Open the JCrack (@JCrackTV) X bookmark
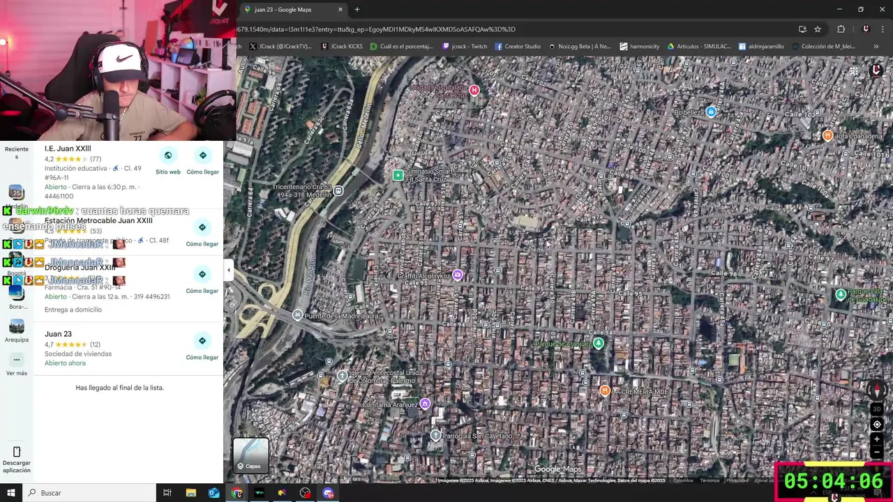This screenshot has height=502, width=893. point(280,47)
